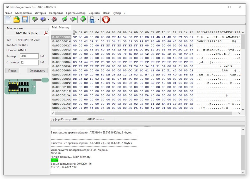Erase the chip with the red X icon
The height and width of the screenshot is (179, 250).
[x=54, y=20]
